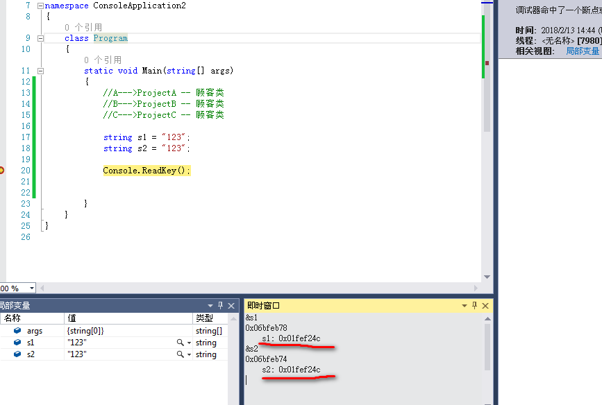Click the s2: 0x01fef24c output line
This screenshot has height=405, width=602.
tap(291, 370)
